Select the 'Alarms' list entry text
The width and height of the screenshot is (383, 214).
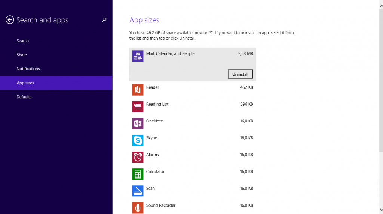(153, 155)
